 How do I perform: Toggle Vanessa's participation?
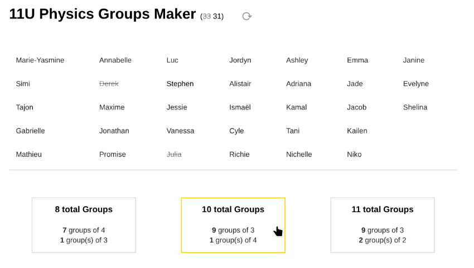(180, 131)
